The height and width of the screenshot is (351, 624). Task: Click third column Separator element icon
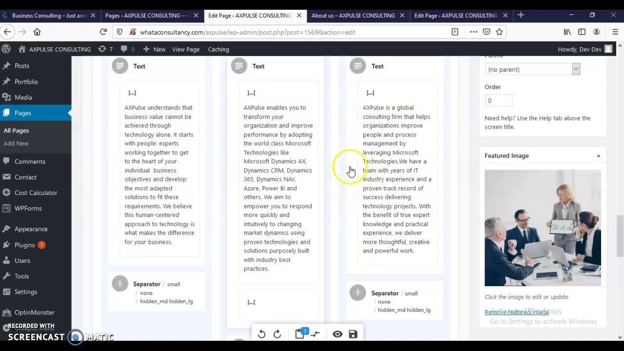358,292
